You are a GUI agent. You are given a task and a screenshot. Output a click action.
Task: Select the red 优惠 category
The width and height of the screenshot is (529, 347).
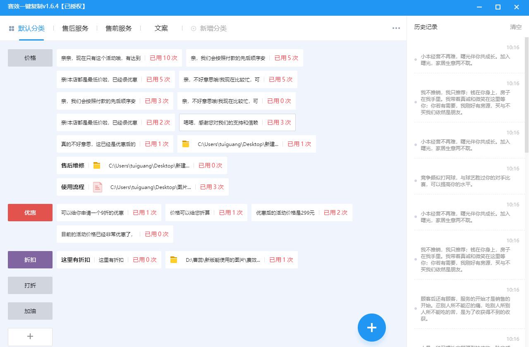[x=30, y=212]
